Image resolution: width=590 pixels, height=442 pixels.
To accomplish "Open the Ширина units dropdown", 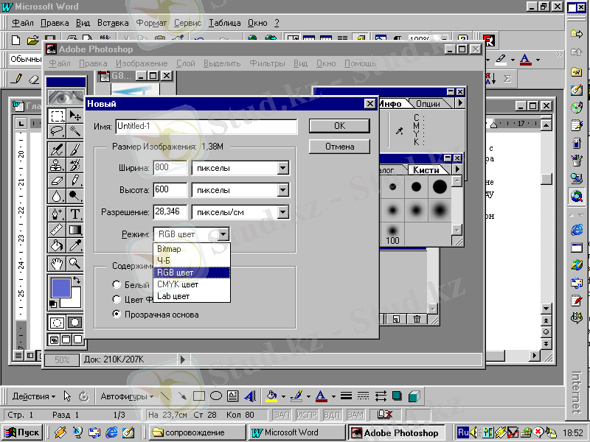I will (x=282, y=169).
